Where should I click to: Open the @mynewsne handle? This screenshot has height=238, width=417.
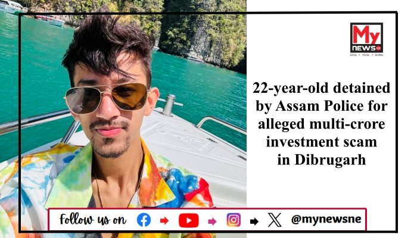pos(326,219)
